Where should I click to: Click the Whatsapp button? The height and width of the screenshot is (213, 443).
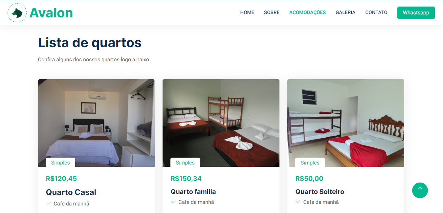click(416, 13)
